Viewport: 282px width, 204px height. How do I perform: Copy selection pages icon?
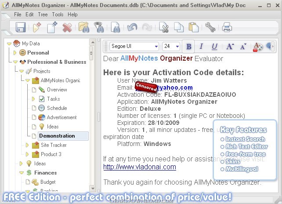pos(179,27)
